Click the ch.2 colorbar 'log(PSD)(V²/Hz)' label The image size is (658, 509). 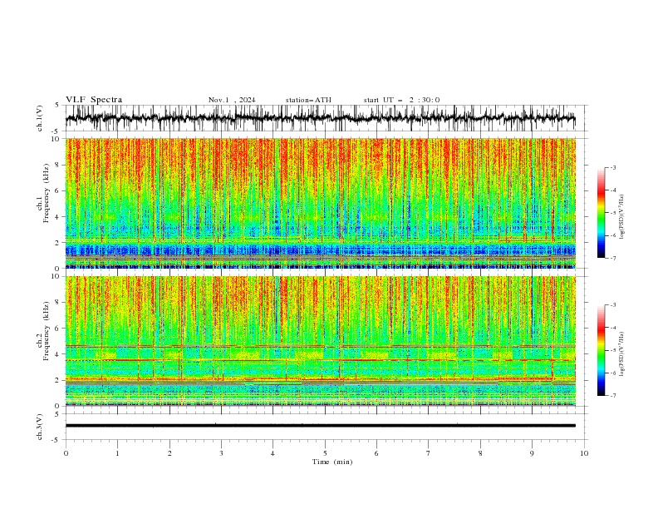pos(621,353)
